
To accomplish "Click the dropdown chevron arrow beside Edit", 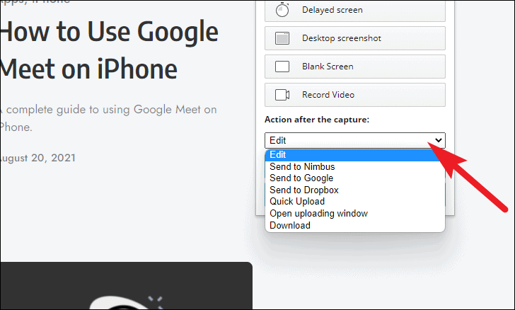I will (x=439, y=140).
